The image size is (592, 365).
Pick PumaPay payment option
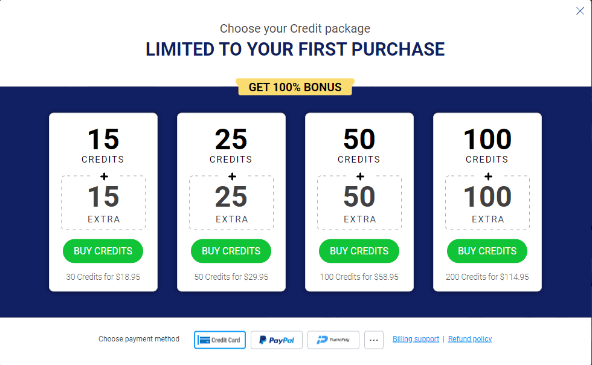[x=333, y=340]
